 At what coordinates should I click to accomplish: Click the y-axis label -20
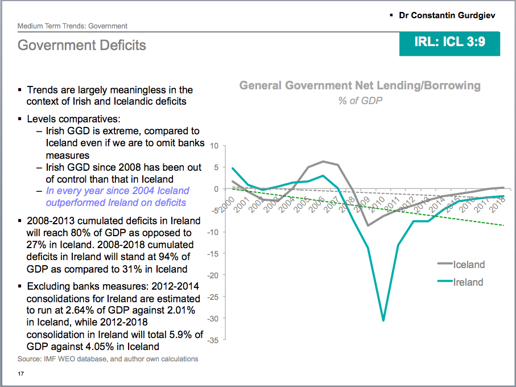213,275
